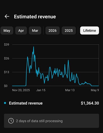Click the clock icon in processing notice
Screen dimensions: 103x133
pos(11,121)
